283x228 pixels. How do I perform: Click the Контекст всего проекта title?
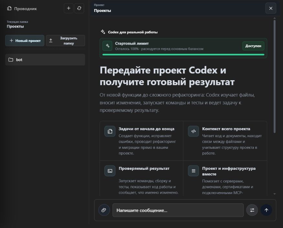pyautogui.click(x=226, y=129)
